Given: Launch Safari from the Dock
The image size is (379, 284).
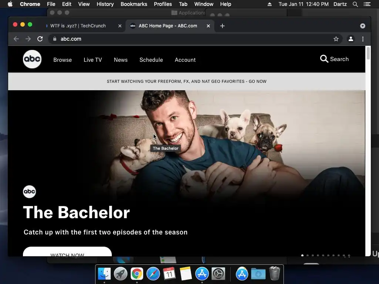Looking at the screenshot, I should pyautogui.click(x=153, y=274).
